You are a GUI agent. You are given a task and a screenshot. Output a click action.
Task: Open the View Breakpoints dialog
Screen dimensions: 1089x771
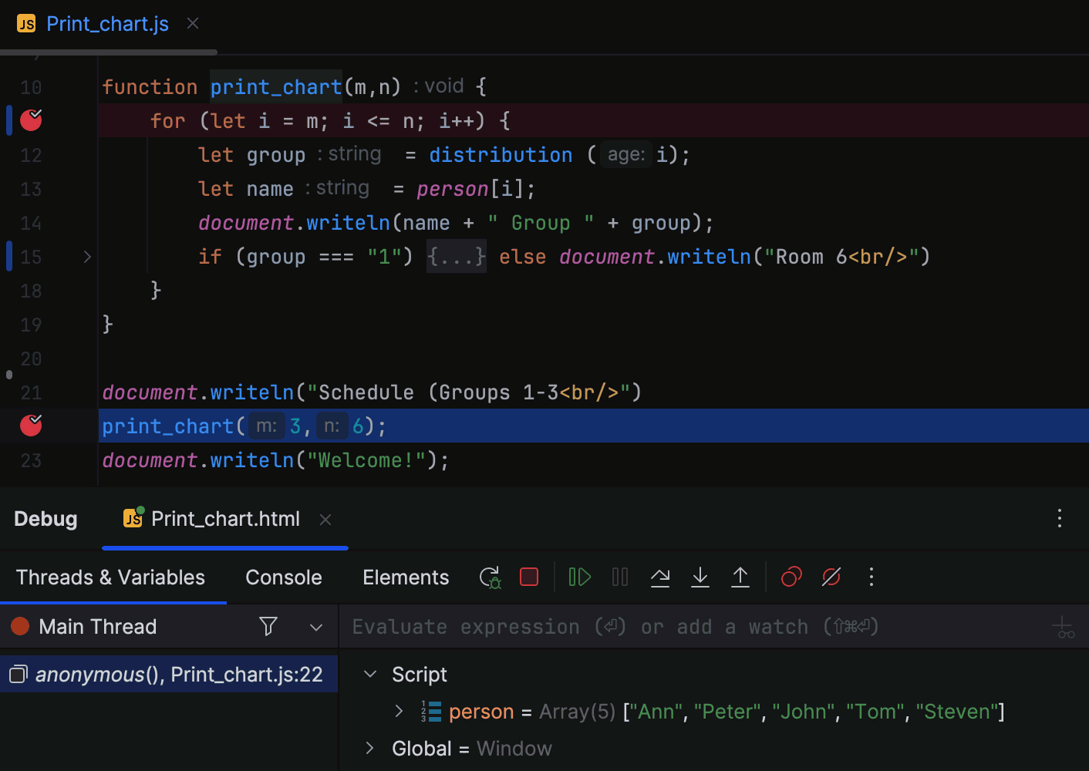click(791, 577)
